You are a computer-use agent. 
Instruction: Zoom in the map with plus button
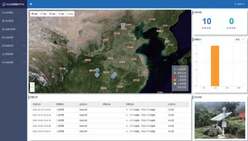click(32, 84)
